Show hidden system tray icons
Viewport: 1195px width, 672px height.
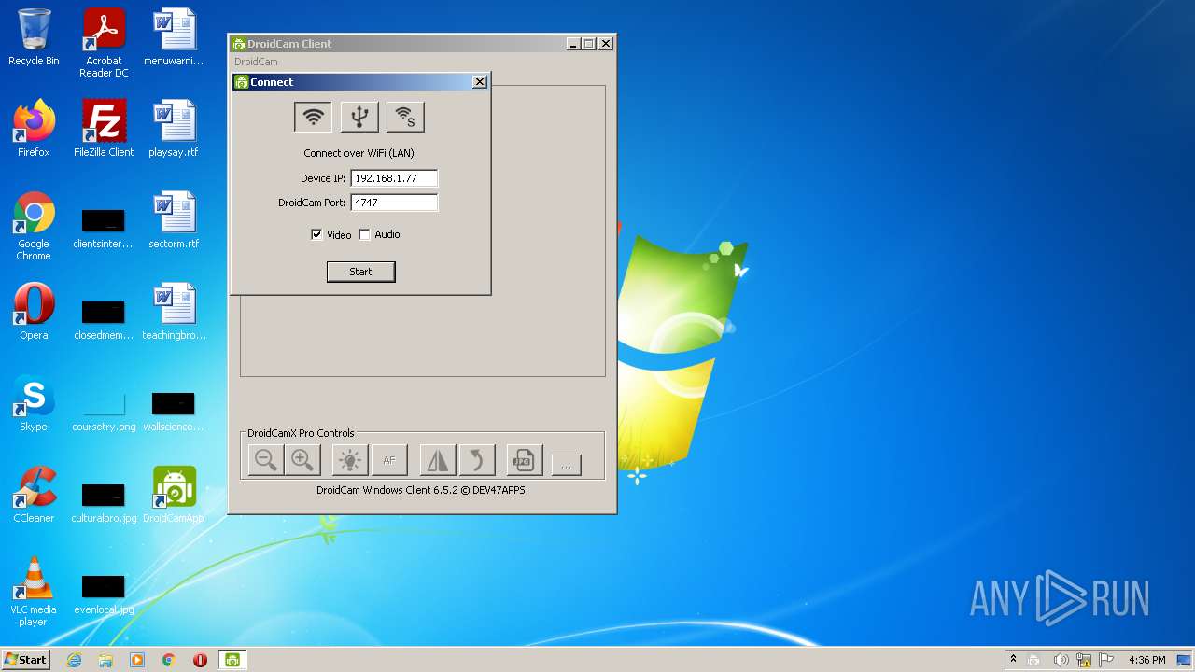(1013, 659)
